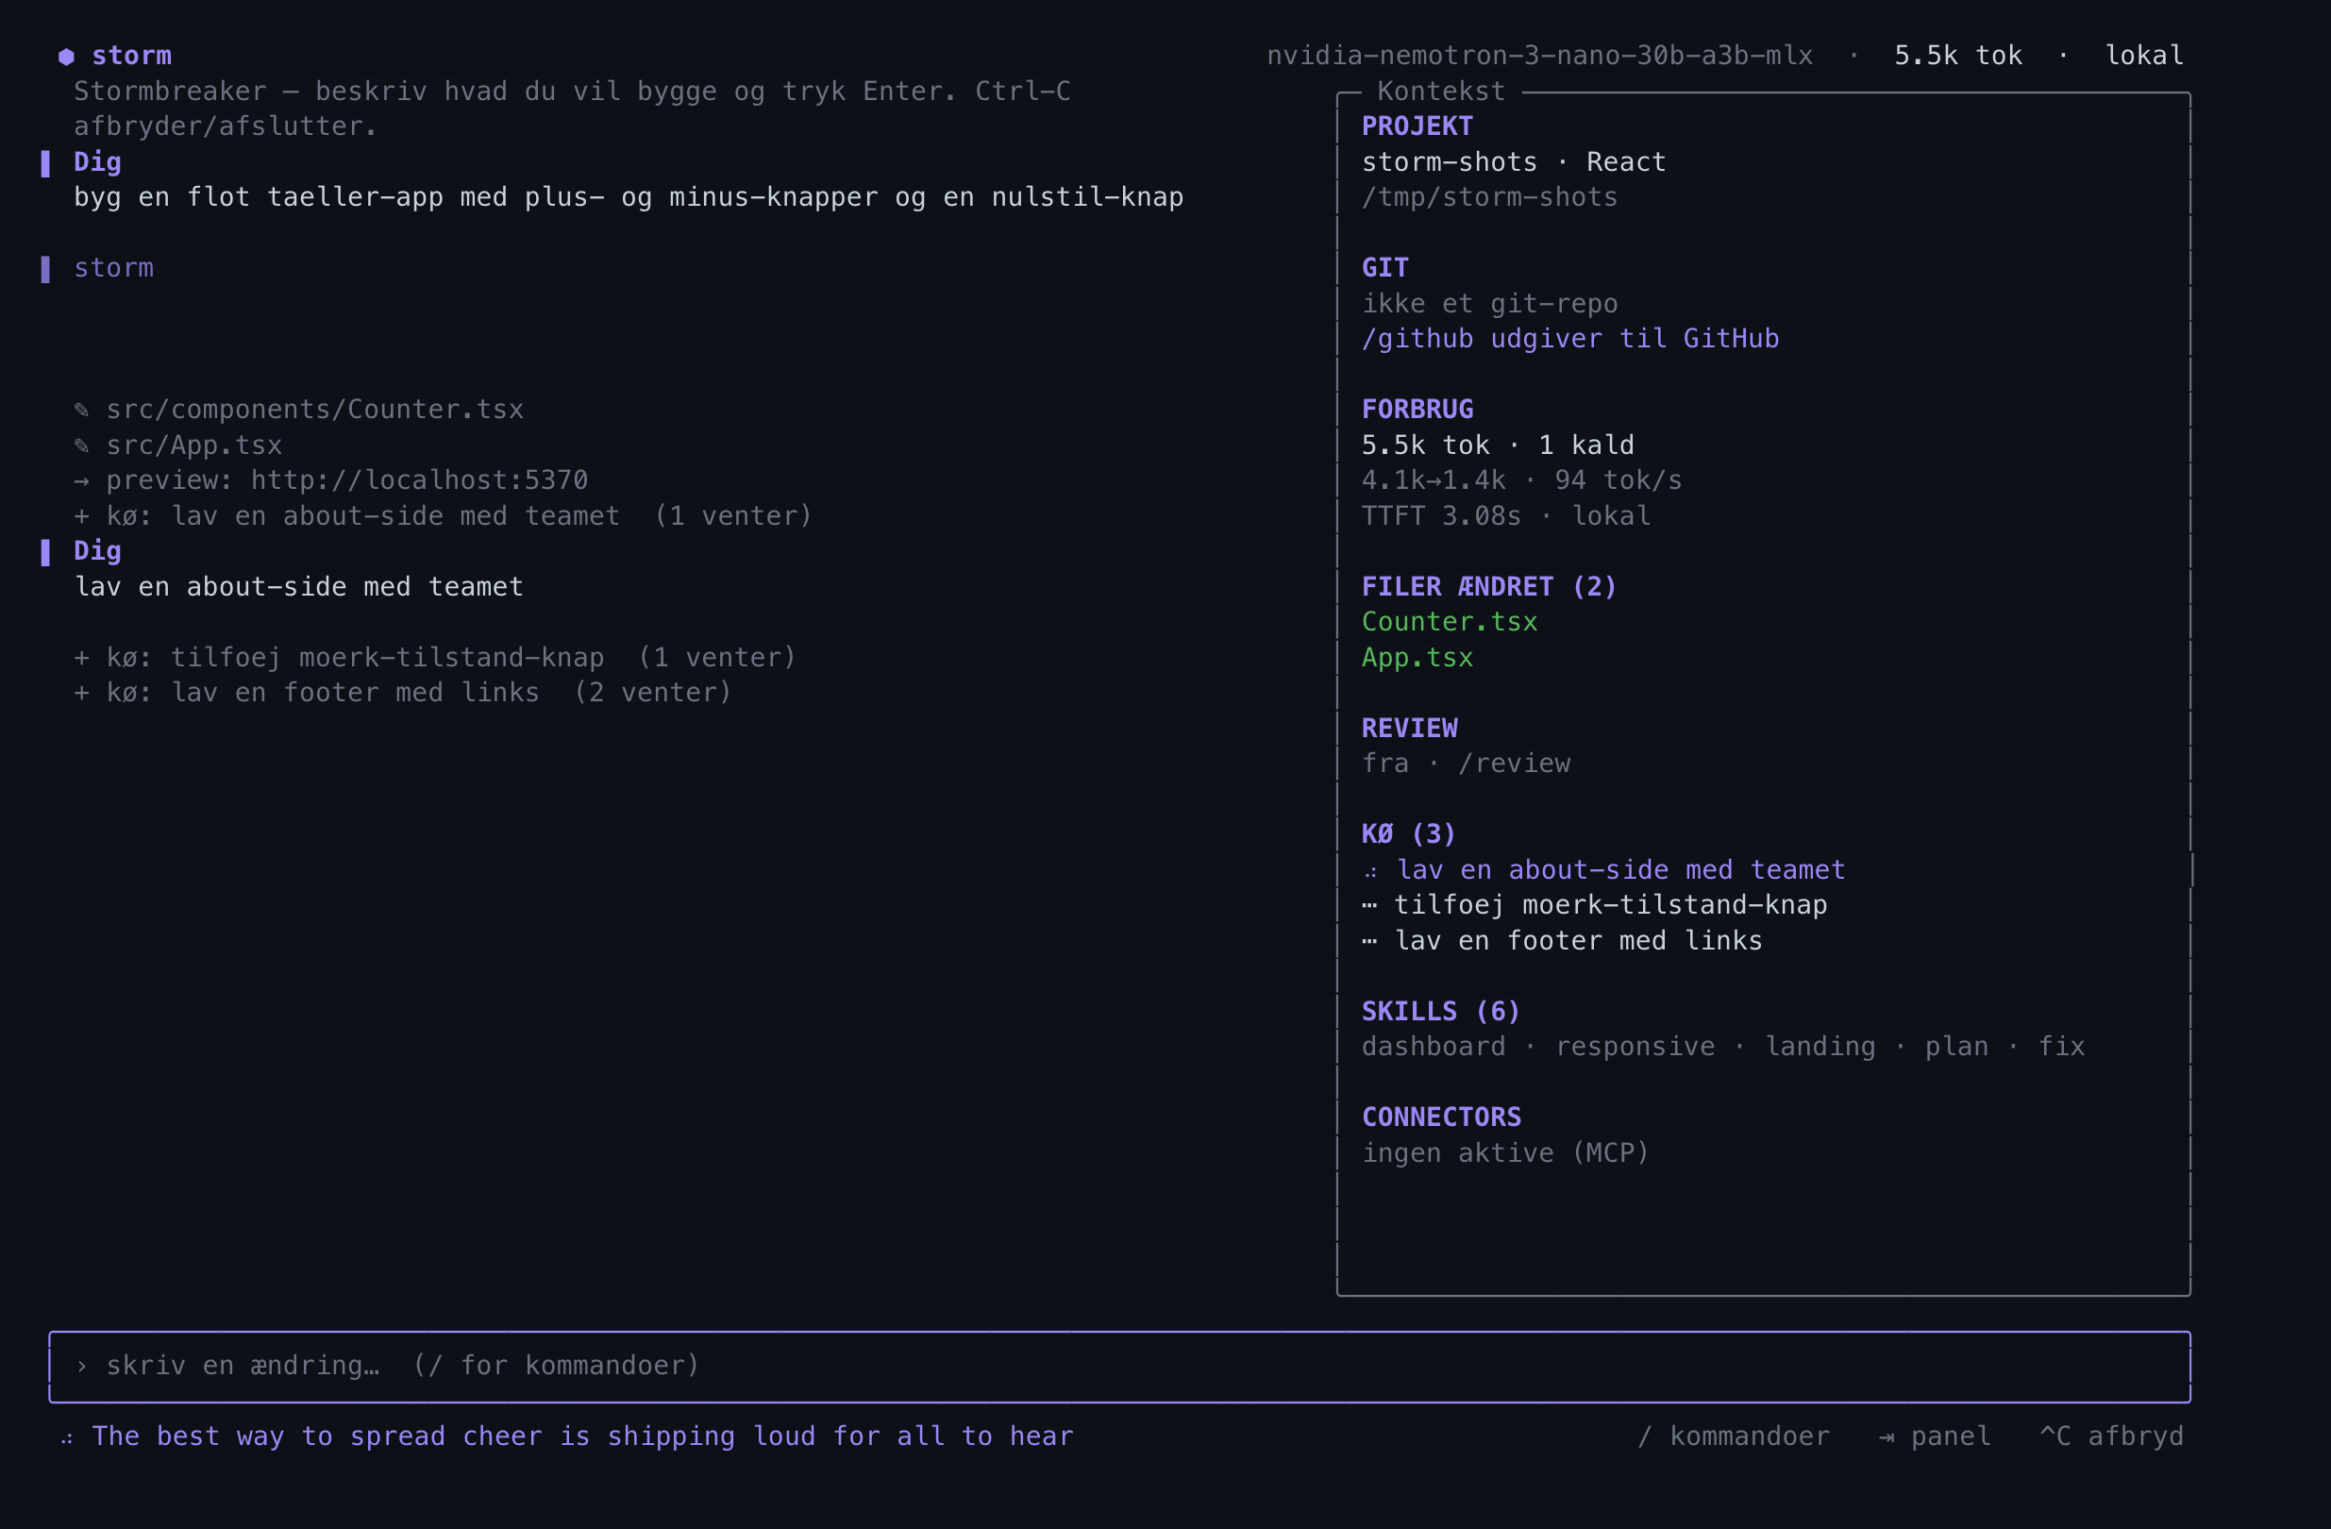Click 'ingen aktive (MCP)' connectors status
This screenshot has height=1529, width=2331.
[x=1505, y=1152]
